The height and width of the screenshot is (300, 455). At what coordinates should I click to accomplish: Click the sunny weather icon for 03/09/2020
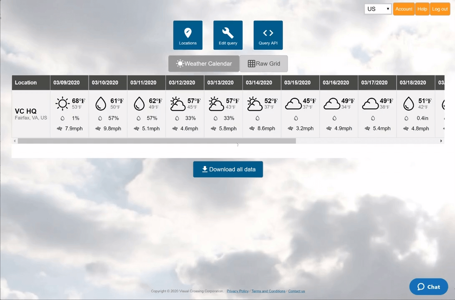(62, 104)
